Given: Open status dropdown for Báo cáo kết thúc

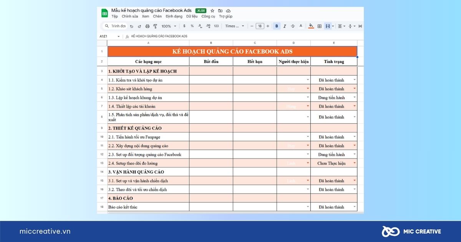Looking at the screenshot, I should tap(355, 207).
